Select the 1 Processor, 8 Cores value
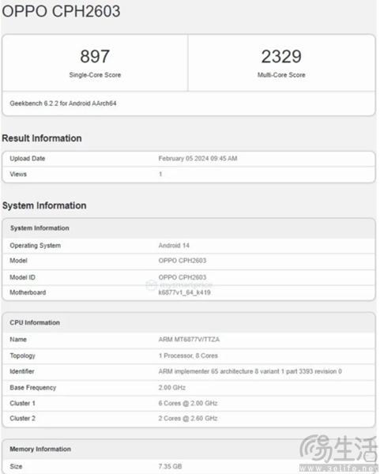380x474 pixels. [x=188, y=355]
